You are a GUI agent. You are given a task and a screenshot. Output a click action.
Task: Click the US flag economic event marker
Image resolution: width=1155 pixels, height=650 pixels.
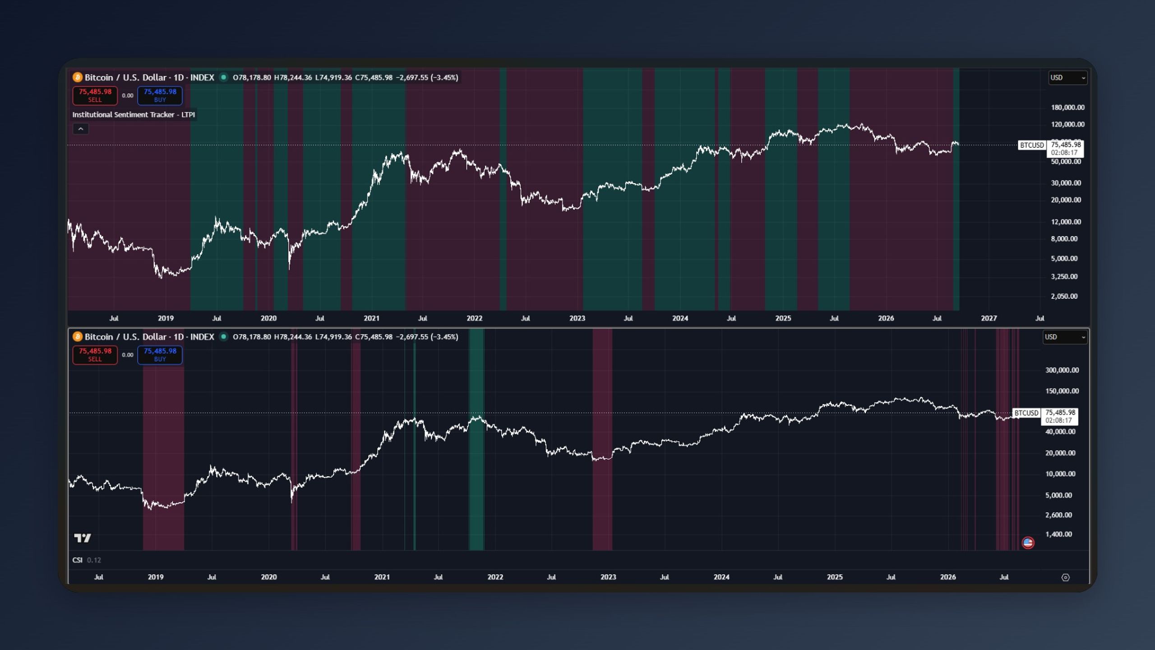(1028, 543)
